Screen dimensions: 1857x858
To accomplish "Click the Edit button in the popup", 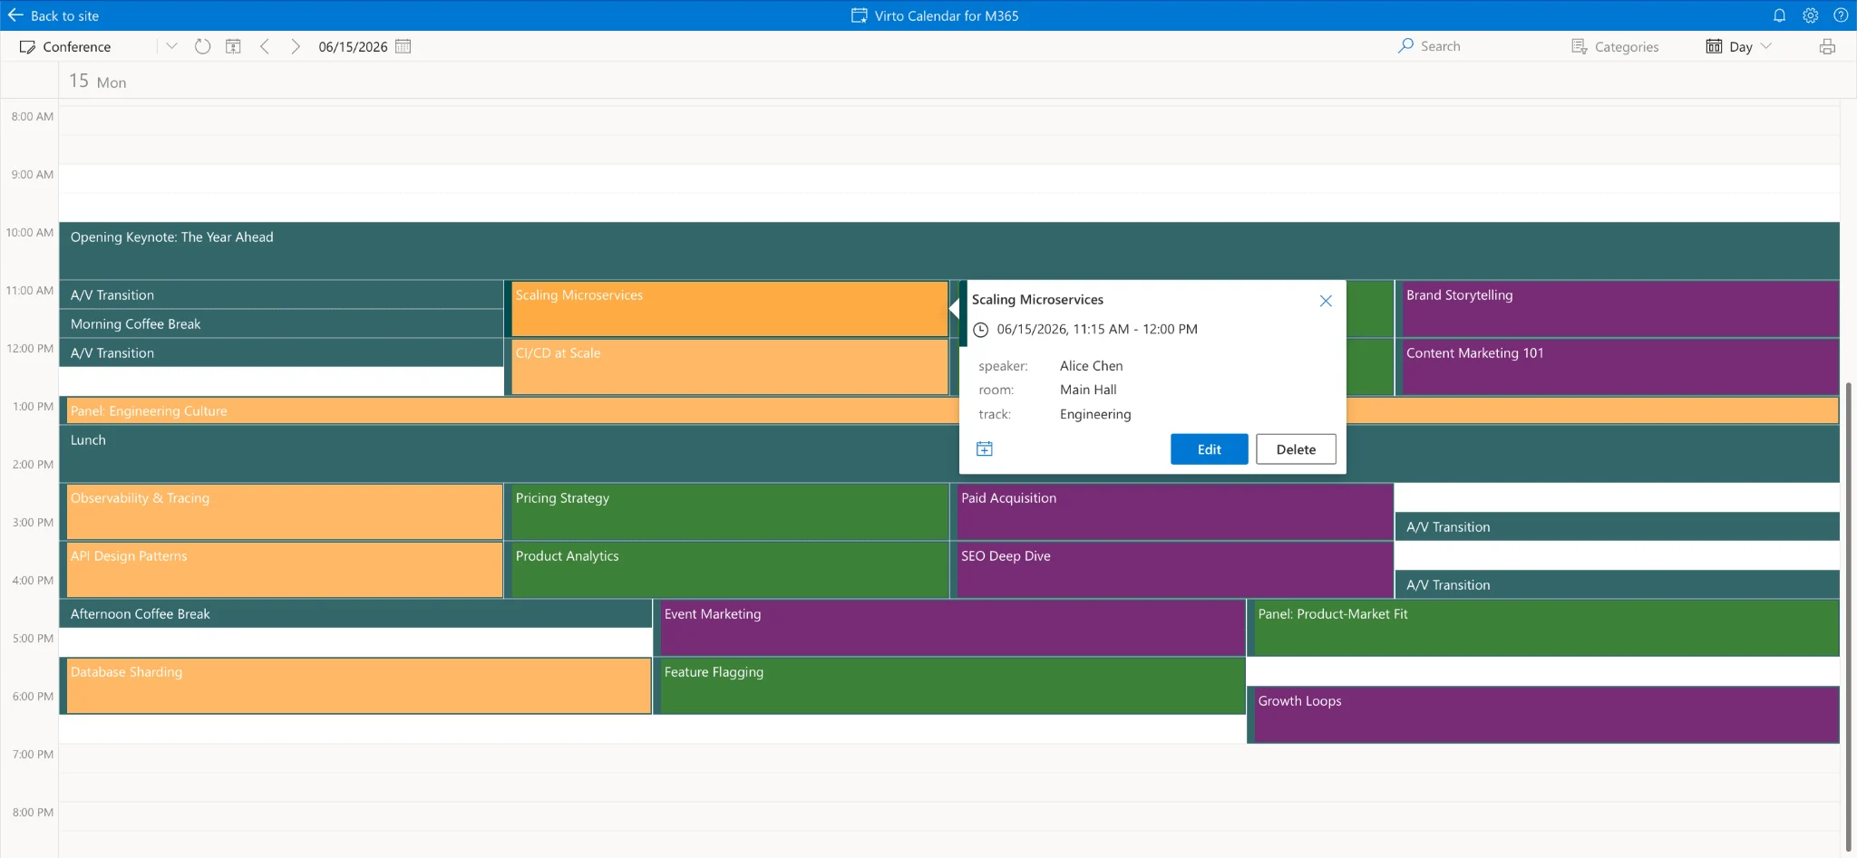I will click(1209, 449).
